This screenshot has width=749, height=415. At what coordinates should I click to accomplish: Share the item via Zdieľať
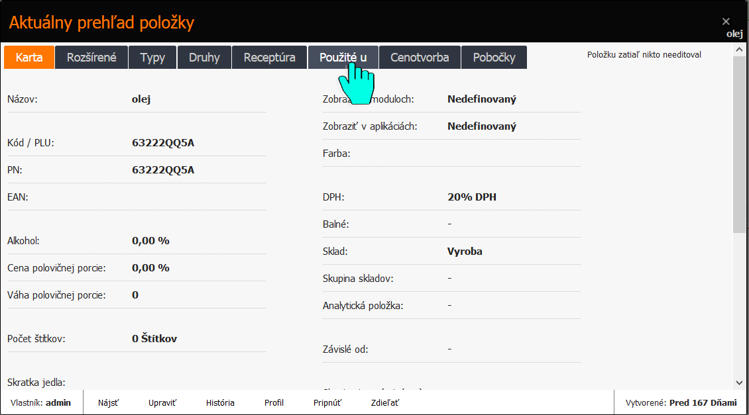[x=385, y=402]
